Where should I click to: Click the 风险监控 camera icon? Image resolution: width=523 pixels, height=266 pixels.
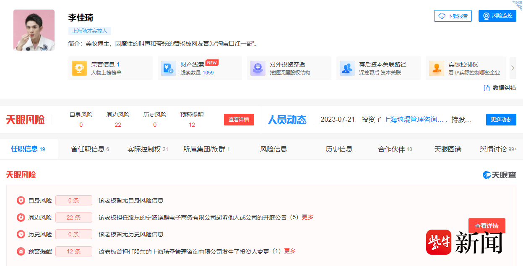point(487,16)
